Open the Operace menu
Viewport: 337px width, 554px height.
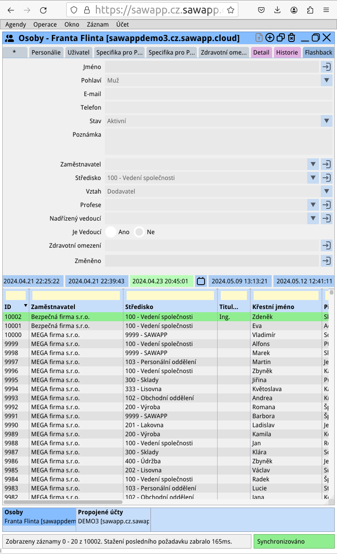(45, 24)
